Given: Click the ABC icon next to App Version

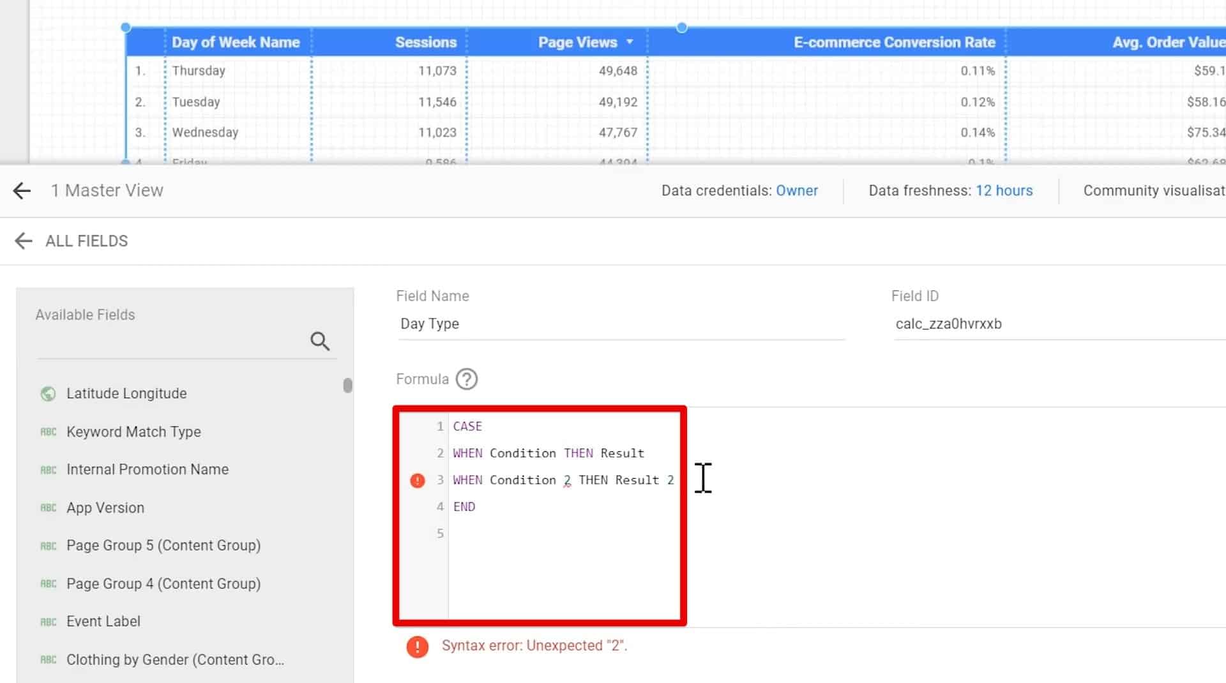Looking at the screenshot, I should [49, 507].
